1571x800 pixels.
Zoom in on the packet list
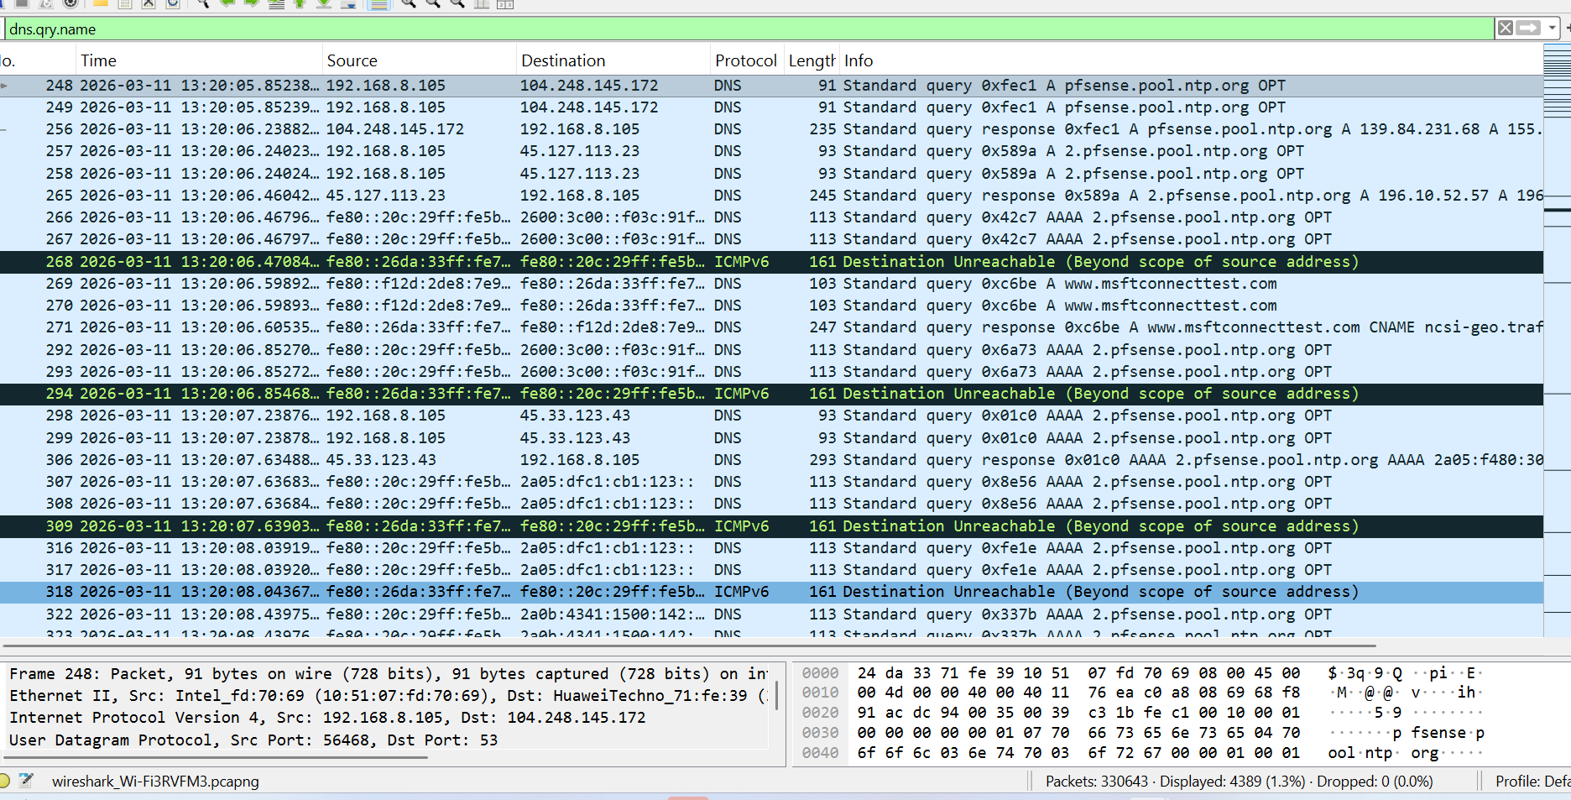point(409,5)
